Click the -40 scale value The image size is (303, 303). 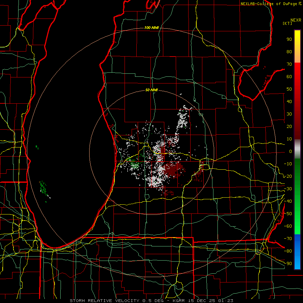288,201
